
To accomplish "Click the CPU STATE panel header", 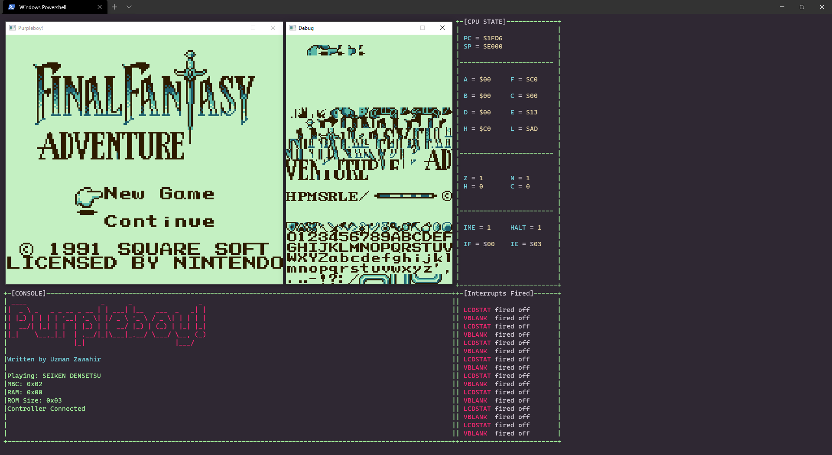I will tap(485, 22).
